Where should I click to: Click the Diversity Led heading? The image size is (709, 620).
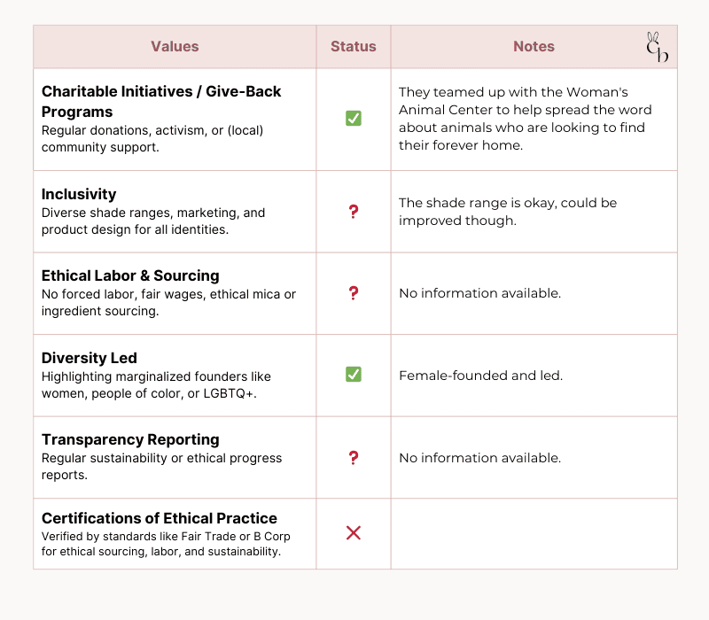(90, 358)
